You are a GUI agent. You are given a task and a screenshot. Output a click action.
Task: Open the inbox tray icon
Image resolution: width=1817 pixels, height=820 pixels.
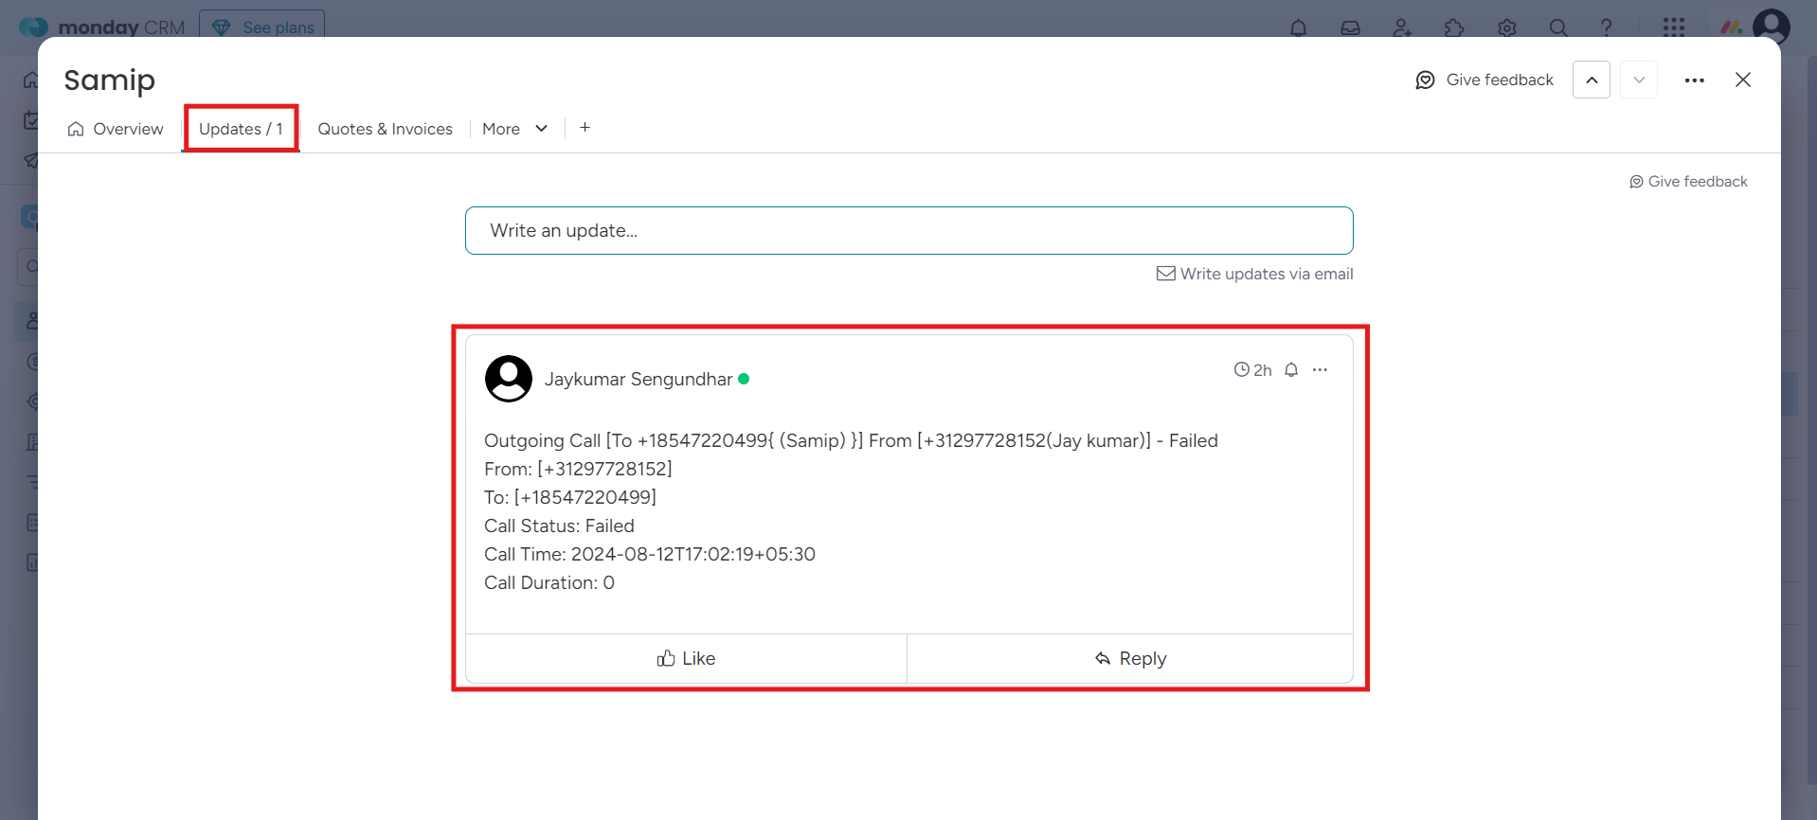(1350, 27)
